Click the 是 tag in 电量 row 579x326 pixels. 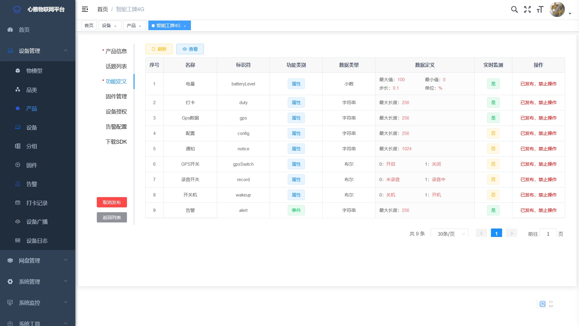tap(493, 84)
